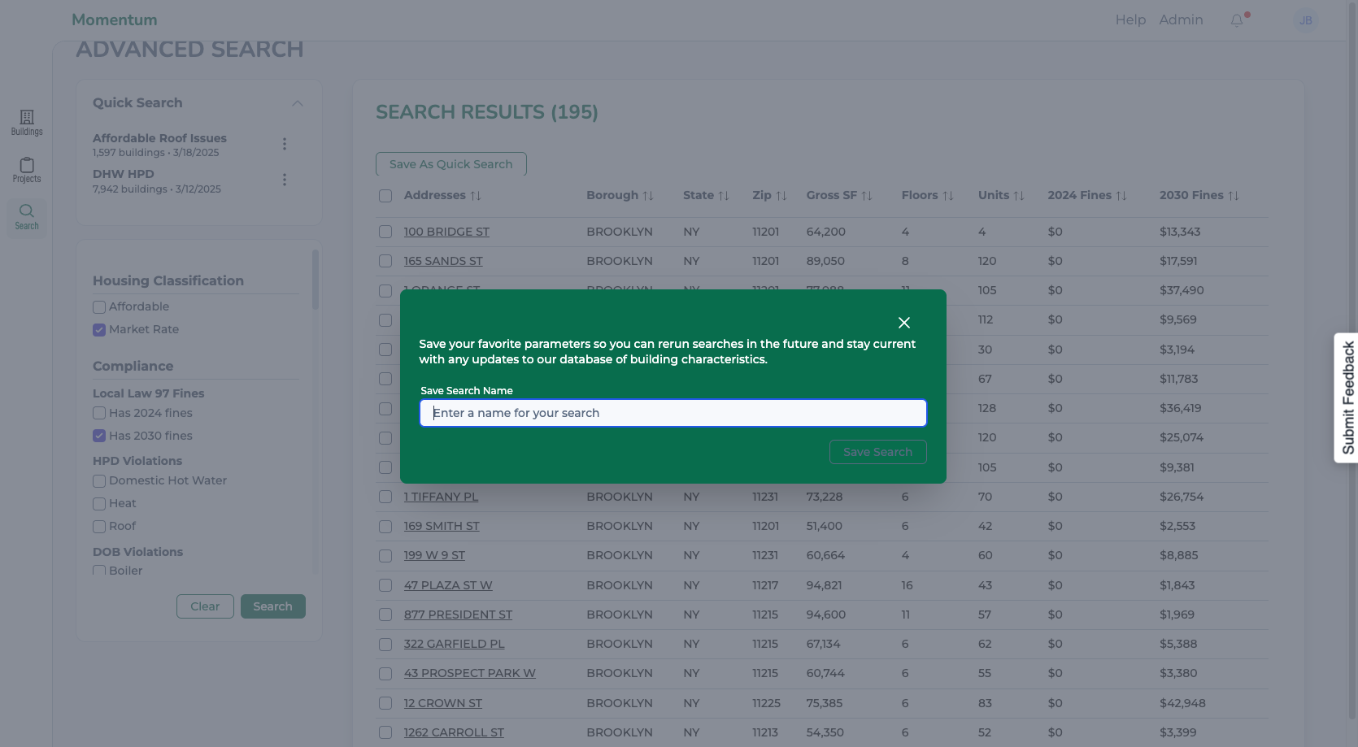Select the 169 SMITH ST row checkbox

pos(385,526)
